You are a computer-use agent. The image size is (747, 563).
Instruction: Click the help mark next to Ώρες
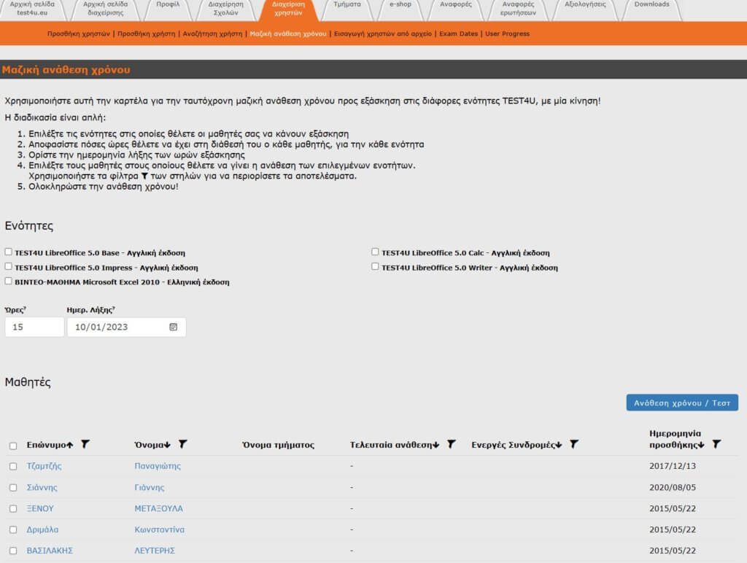coord(25,309)
